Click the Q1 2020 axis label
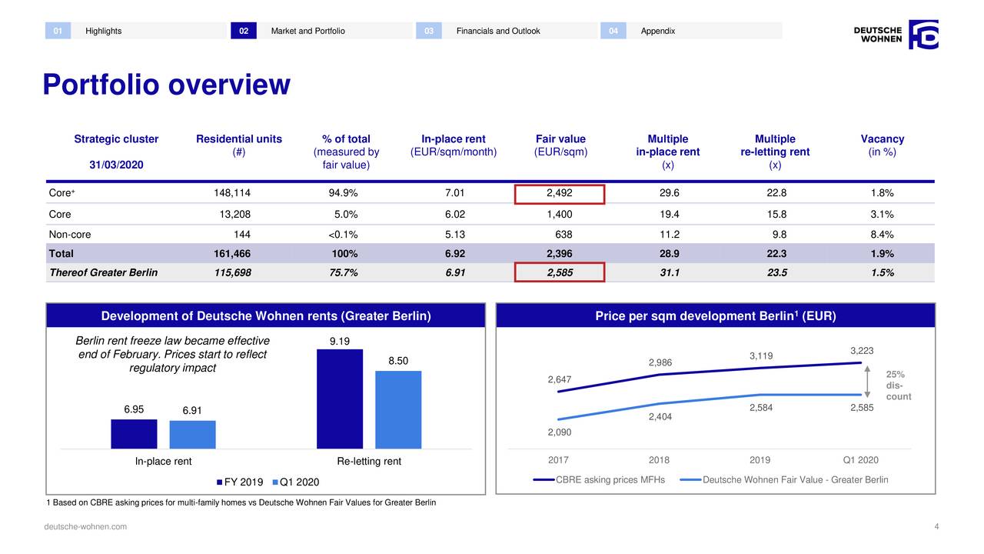 coord(860,460)
